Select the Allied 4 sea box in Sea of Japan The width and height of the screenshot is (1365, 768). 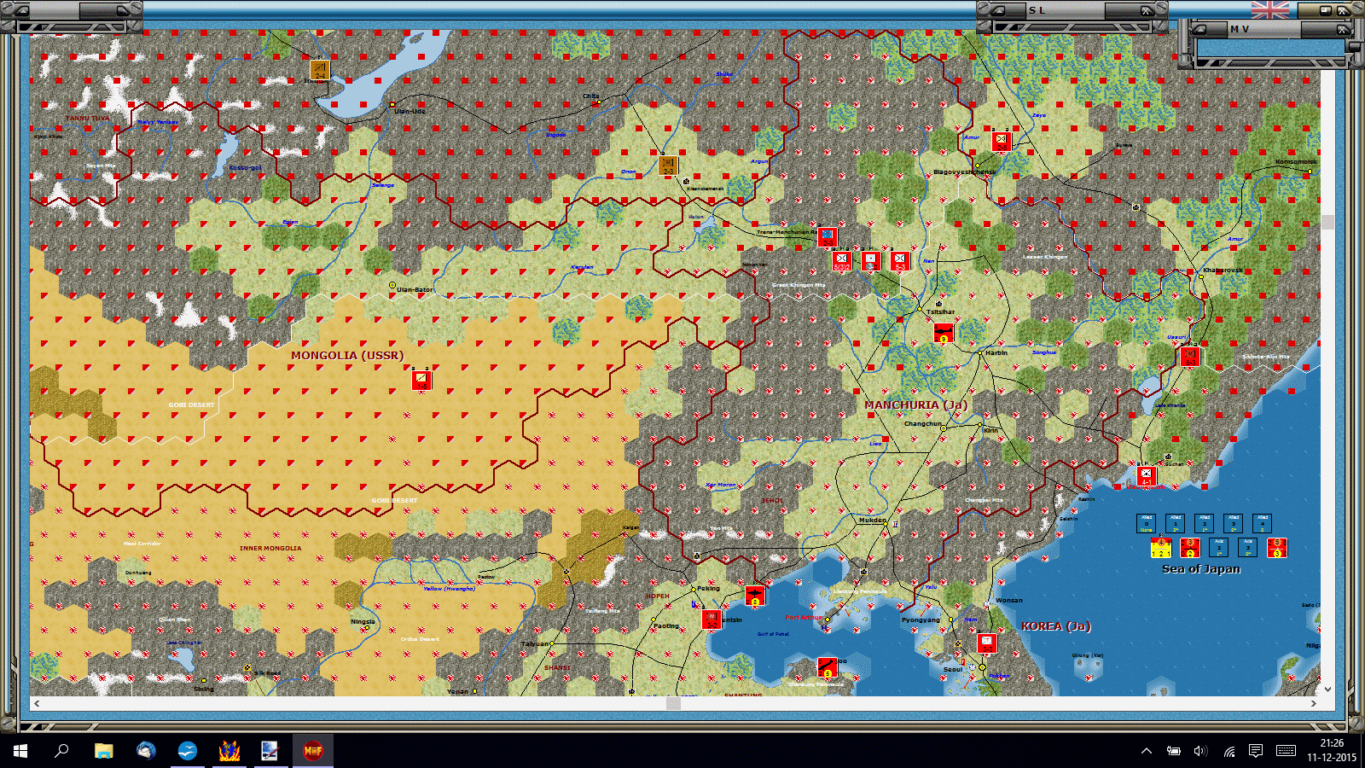pyautogui.click(x=1263, y=523)
